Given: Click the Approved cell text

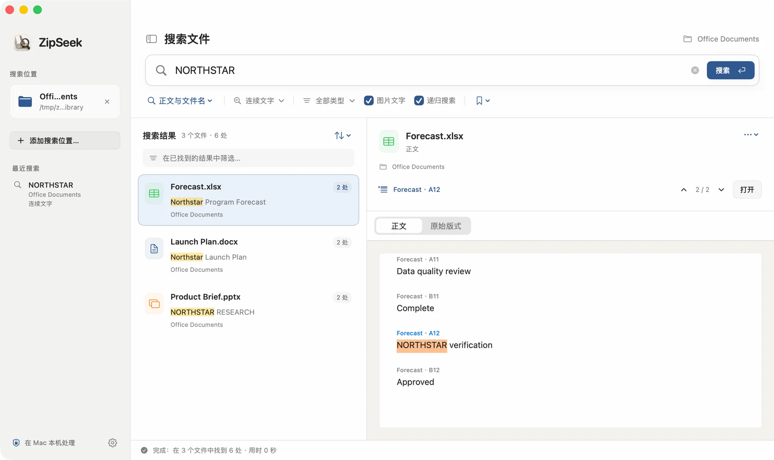Looking at the screenshot, I should point(415,383).
